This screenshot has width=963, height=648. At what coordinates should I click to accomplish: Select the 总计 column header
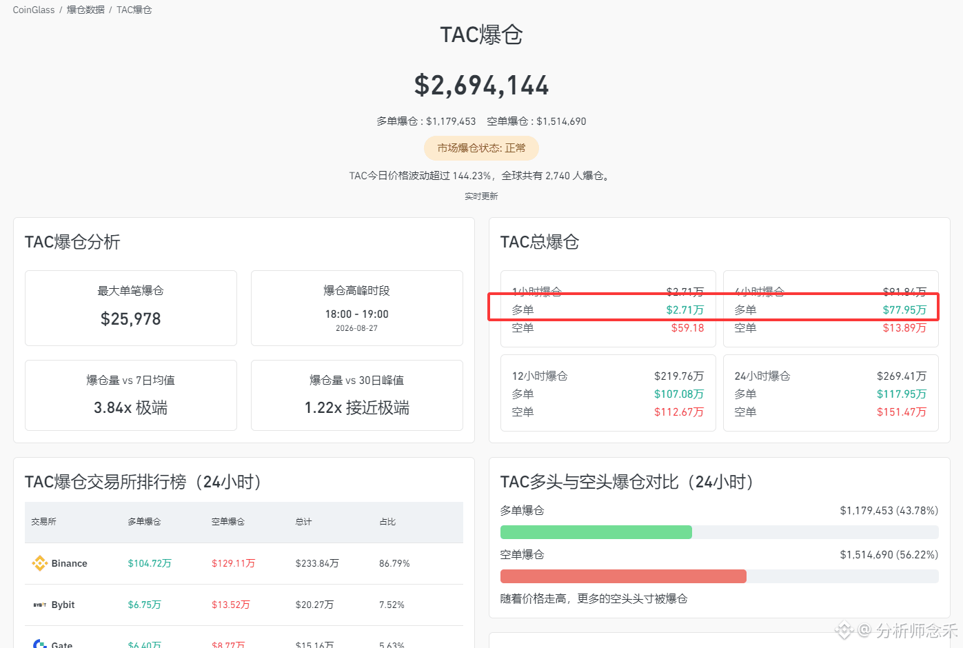point(303,522)
